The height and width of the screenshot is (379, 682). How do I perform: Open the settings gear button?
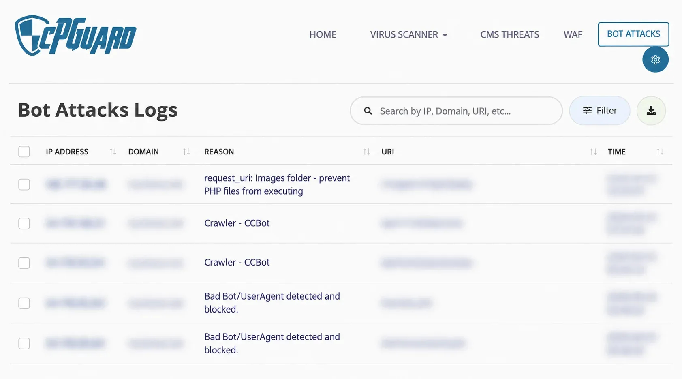coord(655,60)
